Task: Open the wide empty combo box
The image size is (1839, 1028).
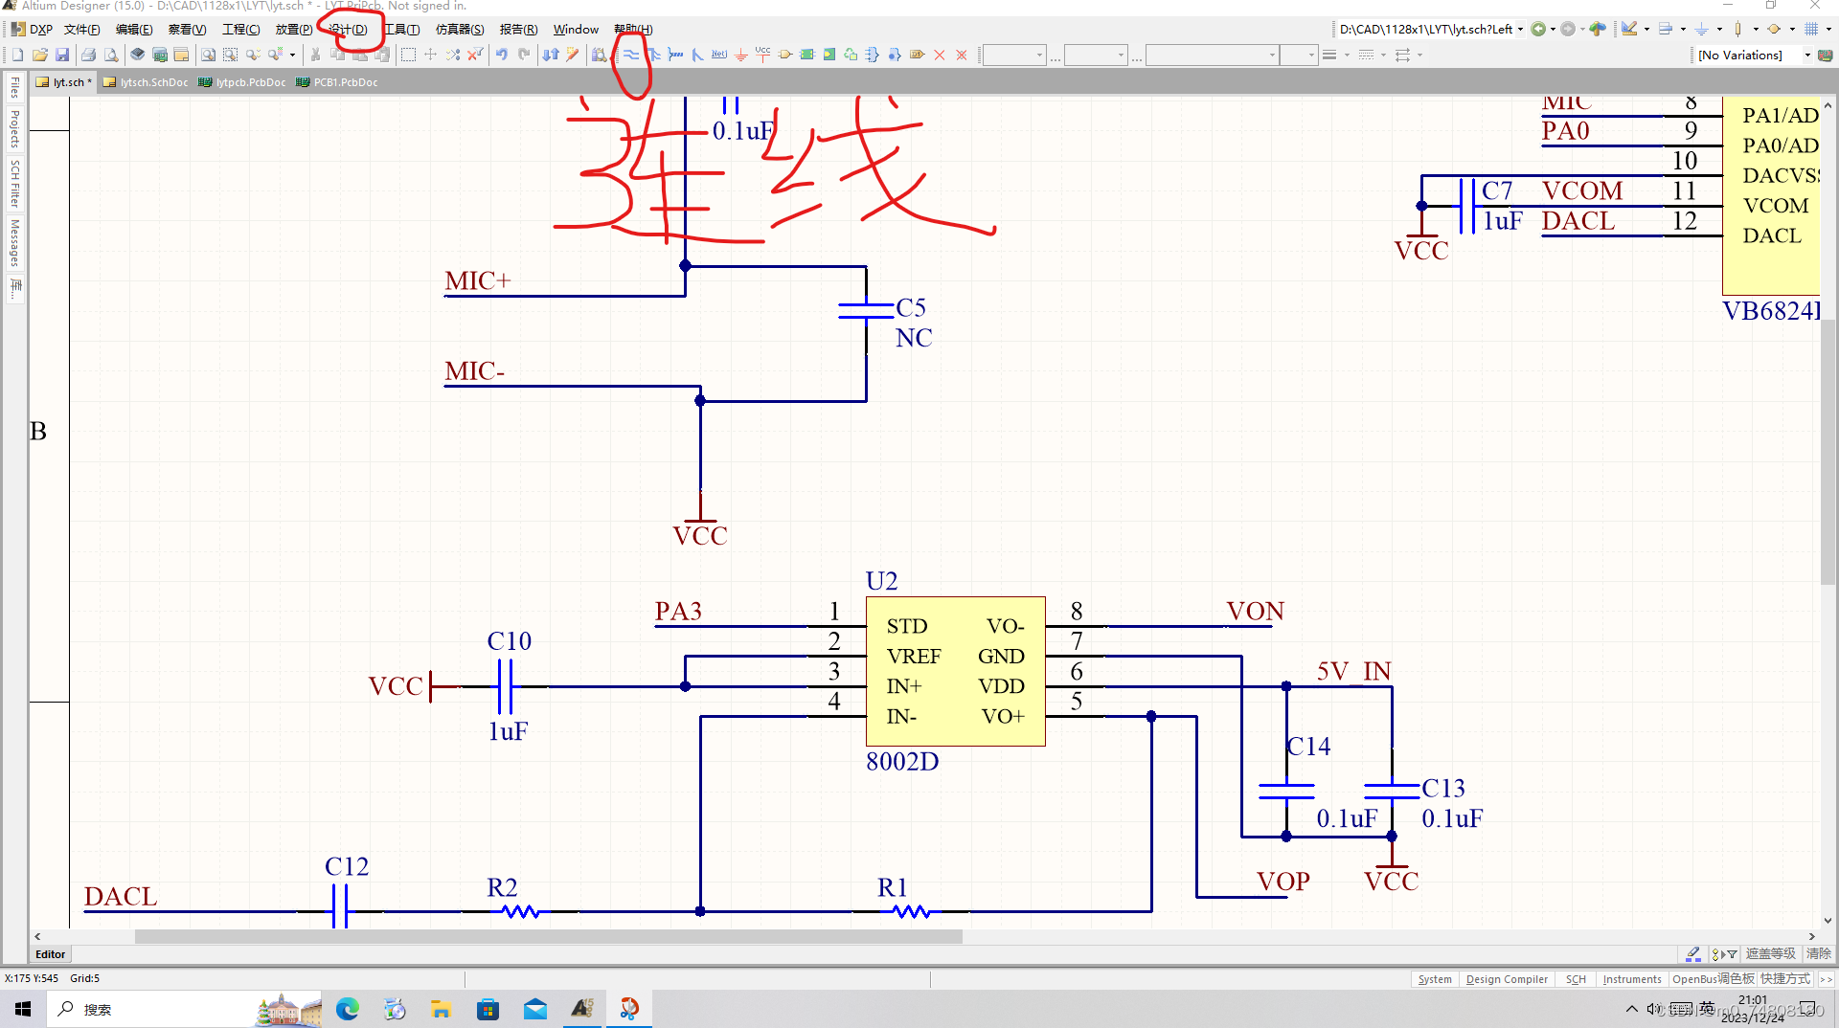Action: pyautogui.click(x=1213, y=55)
